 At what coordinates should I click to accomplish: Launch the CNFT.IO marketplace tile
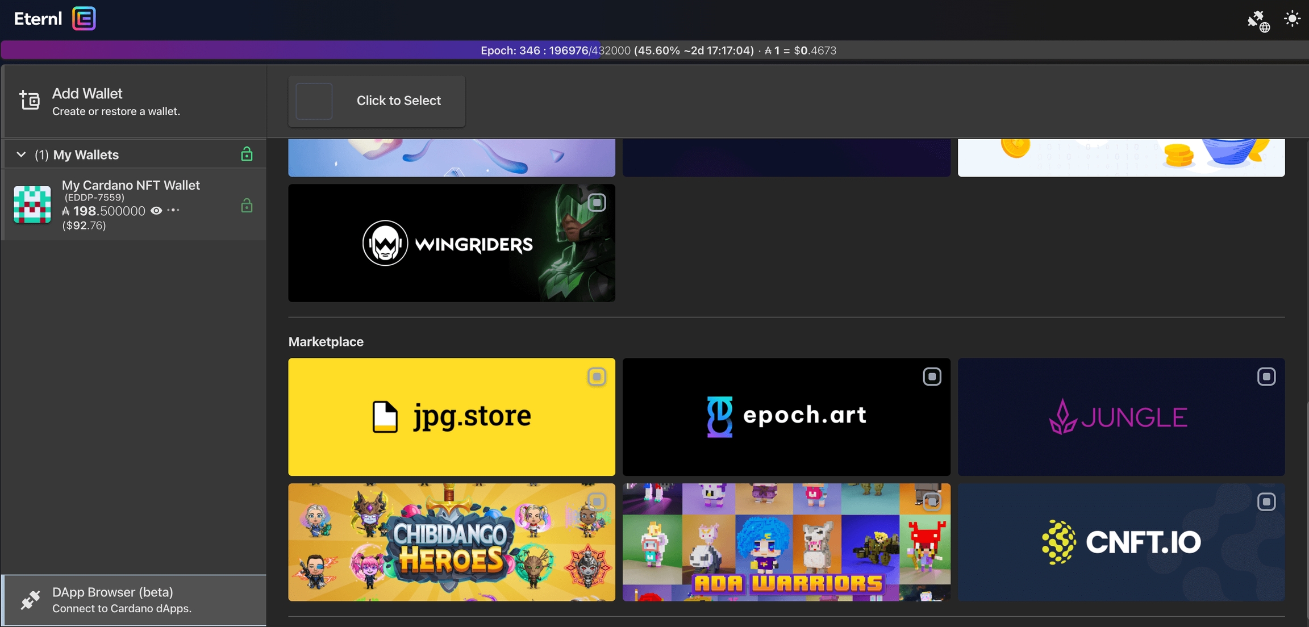click(x=1120, y=542)
